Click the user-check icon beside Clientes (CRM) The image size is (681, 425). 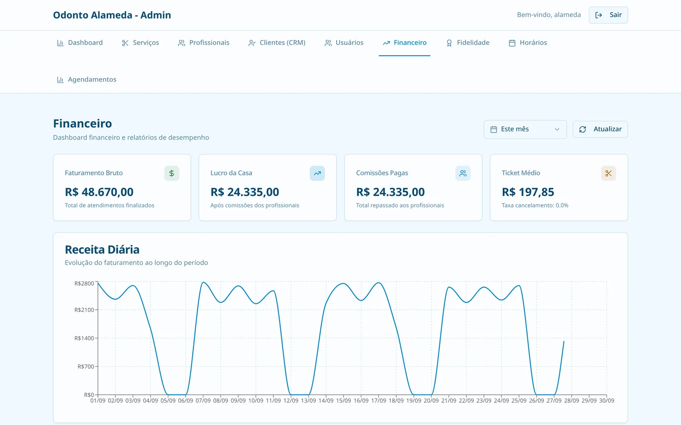pyautogui.click(x=252, y=43)
